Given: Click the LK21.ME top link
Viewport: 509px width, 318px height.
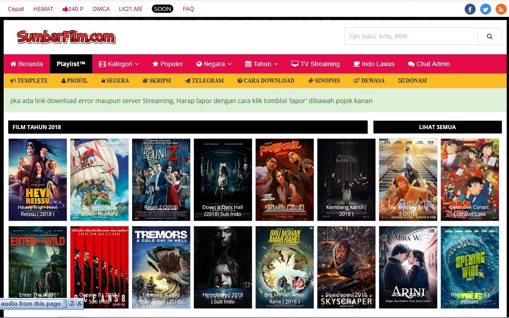Looking at the screenshot, I should coord(130,9).
